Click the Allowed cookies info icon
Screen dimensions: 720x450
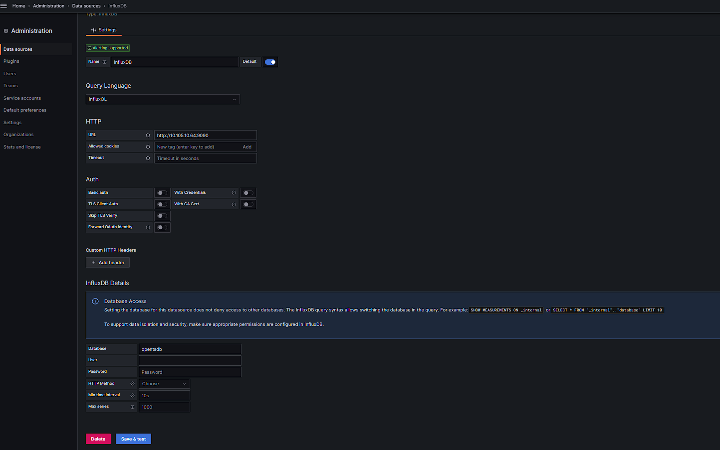148,147
